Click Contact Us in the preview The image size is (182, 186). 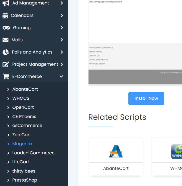point(94,56)
